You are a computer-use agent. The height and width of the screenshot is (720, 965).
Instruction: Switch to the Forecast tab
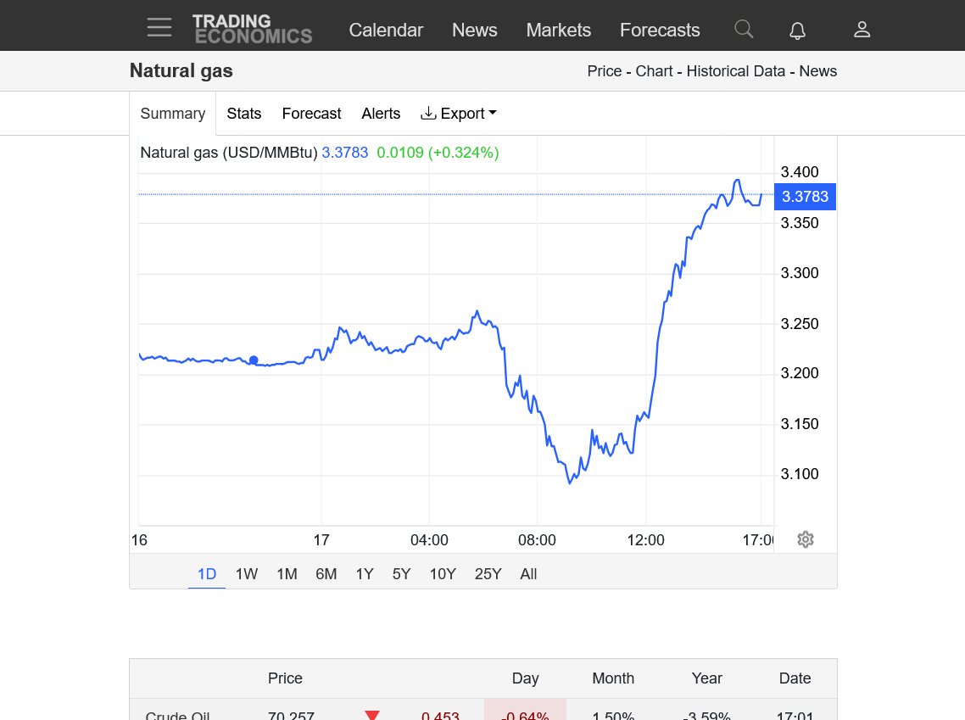tap(311, 114)
